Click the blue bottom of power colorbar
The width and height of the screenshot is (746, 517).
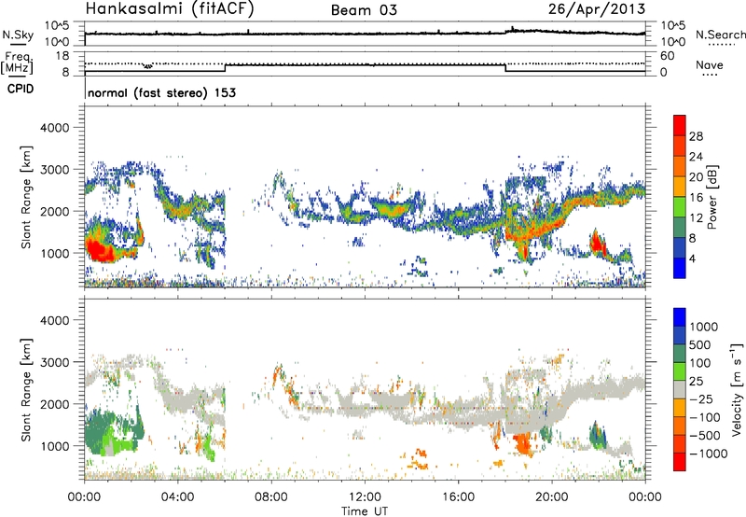pyautogui.click(x=680, y=269)
